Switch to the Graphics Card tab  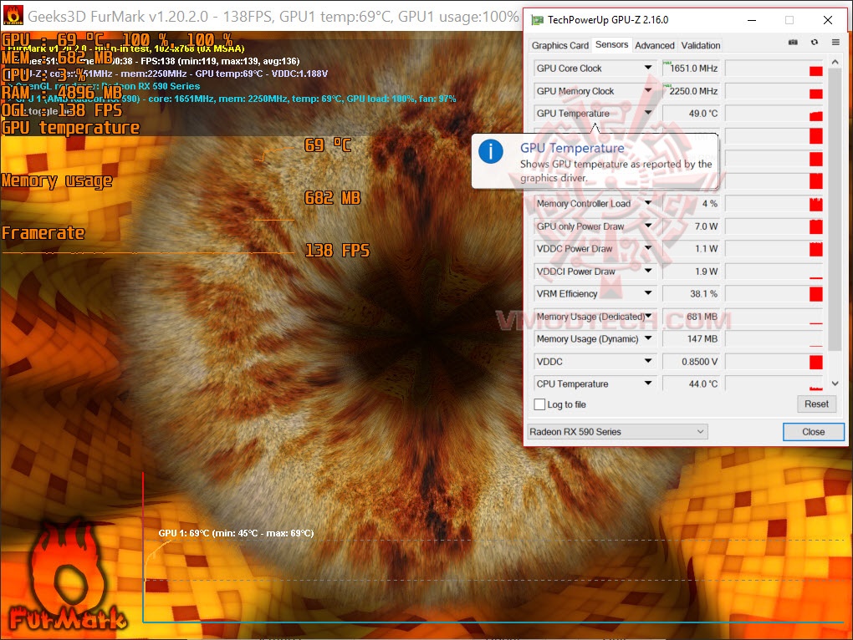tap(559, 46)
